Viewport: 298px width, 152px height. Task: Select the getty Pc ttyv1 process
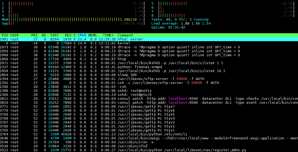coord(149,130)
